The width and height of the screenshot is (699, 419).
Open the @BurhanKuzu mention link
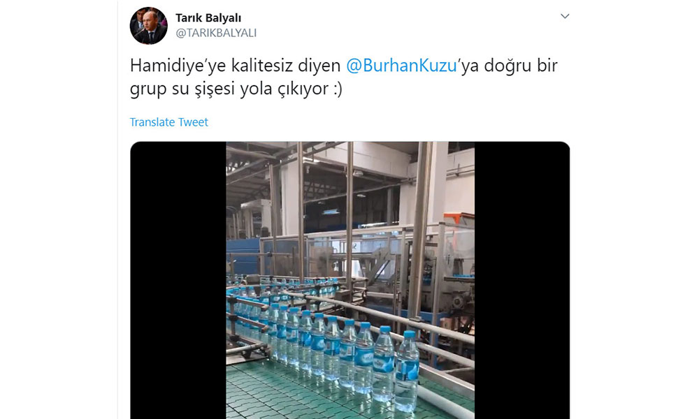pyautogui.click(x=402, y=66)
